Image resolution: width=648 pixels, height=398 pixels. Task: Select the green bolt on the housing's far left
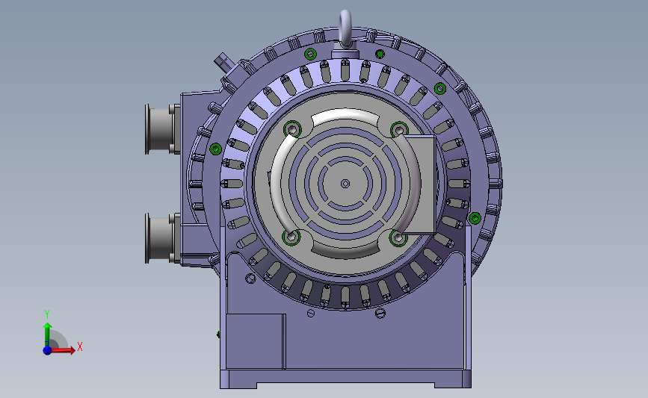click(215, 149)
